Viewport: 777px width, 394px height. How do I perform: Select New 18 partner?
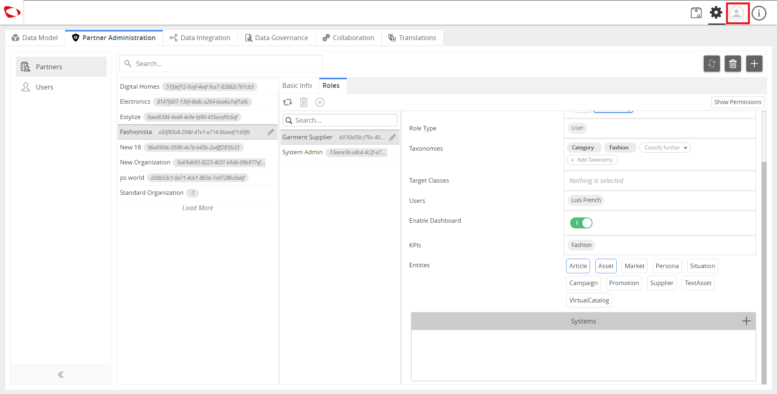coord(197,147)
